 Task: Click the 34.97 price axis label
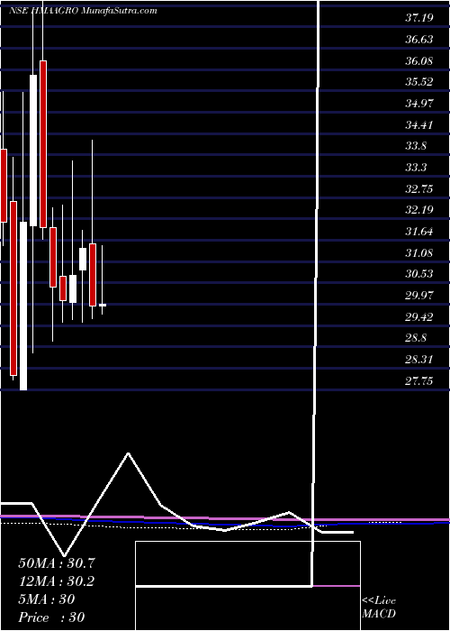pos(419,104)
